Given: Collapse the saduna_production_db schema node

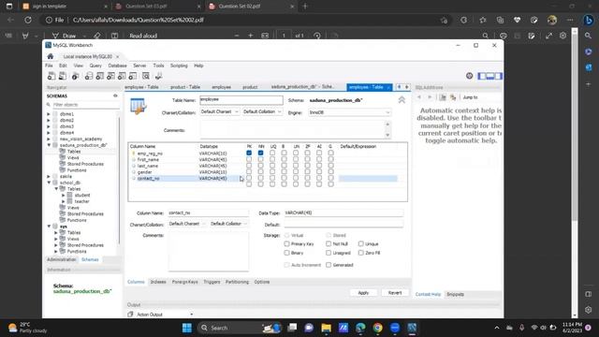Looking at the screenshot, I should 49,145.
